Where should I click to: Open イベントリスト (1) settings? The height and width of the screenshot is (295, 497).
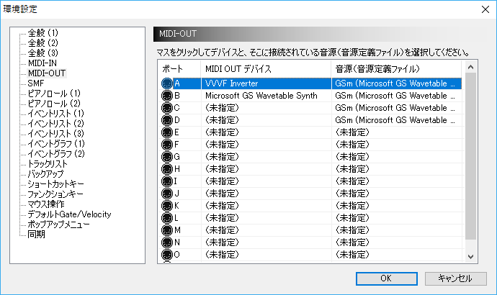coord(55,114)
